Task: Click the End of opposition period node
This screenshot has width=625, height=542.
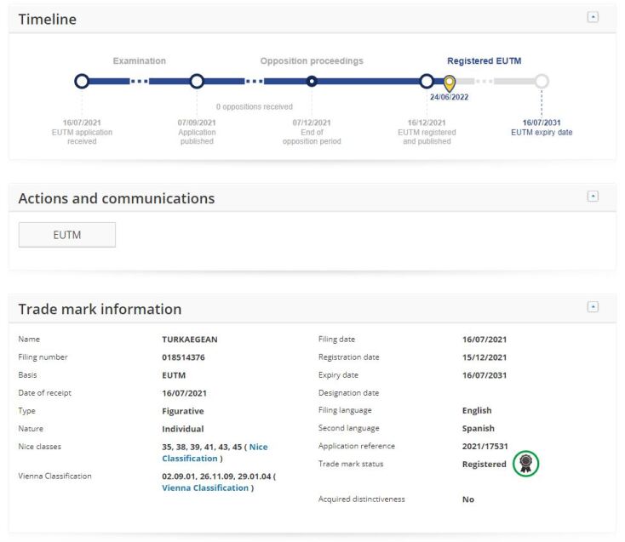Action: pyautogui.click(x=312, y=82)
